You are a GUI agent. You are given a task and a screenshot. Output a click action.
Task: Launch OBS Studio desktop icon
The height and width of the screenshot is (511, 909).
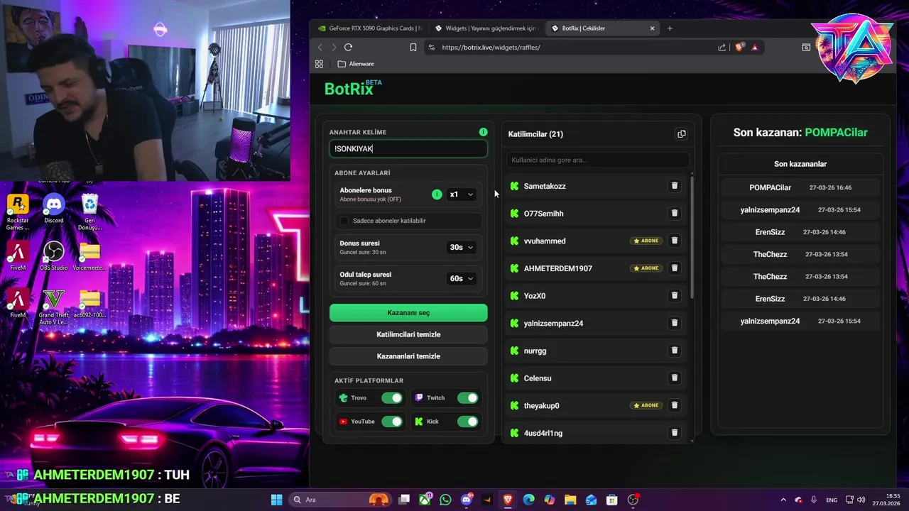click(x=53, y=256)
